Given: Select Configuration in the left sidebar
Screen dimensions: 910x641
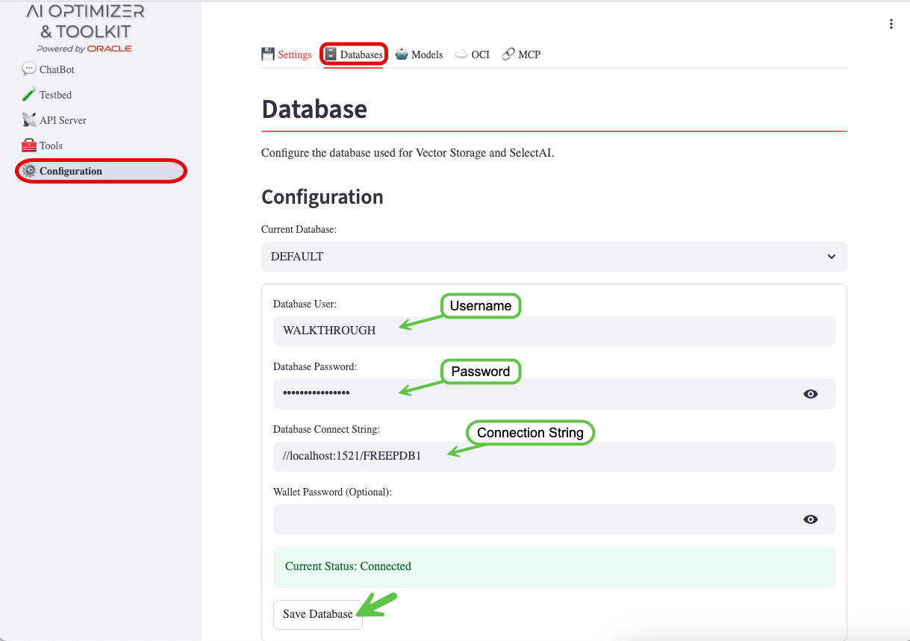Looking at the screenshot, I should click(x=71, y=170).
